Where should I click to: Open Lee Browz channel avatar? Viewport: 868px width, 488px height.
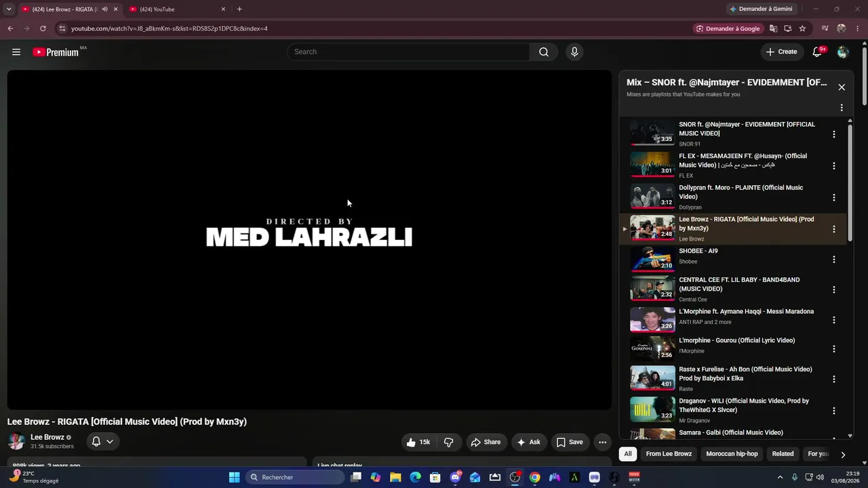[x=16, y=441]
